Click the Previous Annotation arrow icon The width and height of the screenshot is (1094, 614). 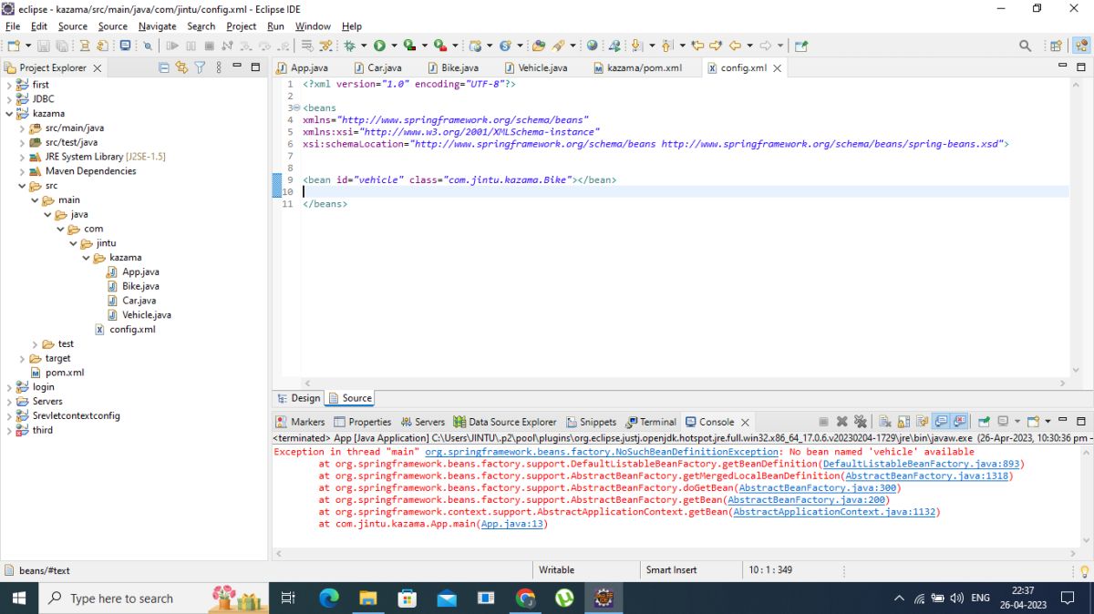[666, 46]
